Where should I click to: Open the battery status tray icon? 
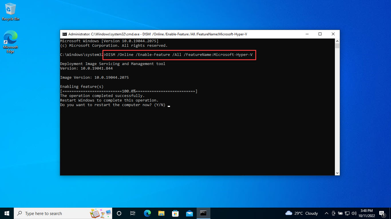(x=340, y=213)
